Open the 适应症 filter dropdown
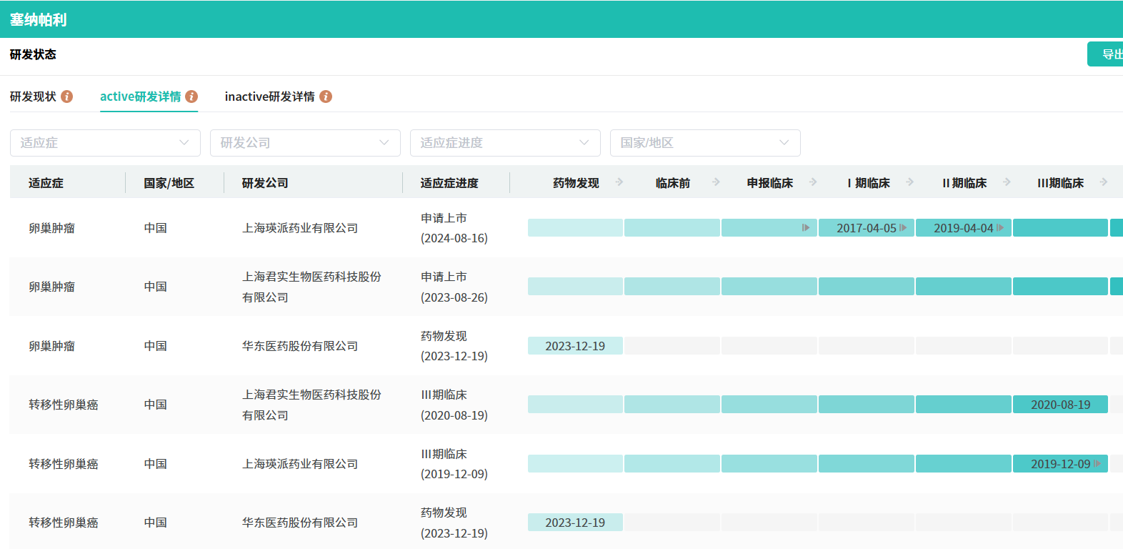 105,143
